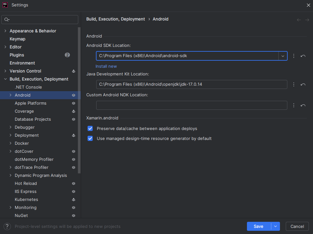313x234 pixels.
Task: Click the Rider logo in the title bar
Action: tap(4, 5)
